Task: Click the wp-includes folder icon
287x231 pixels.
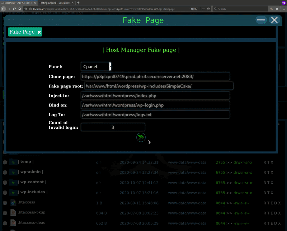Action: 13,192
